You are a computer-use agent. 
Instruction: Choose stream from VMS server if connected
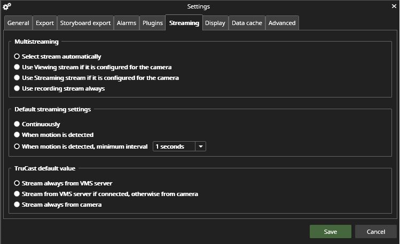(x=17, y=194)
